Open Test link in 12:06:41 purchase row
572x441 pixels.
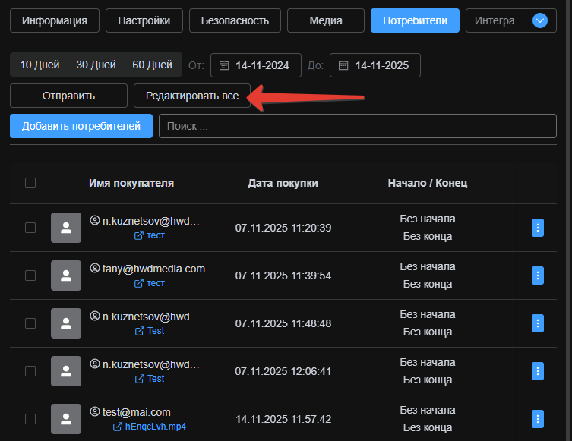tap(156, 379)
